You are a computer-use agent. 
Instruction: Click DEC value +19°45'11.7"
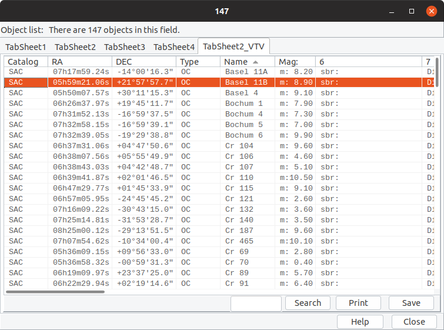145,104
